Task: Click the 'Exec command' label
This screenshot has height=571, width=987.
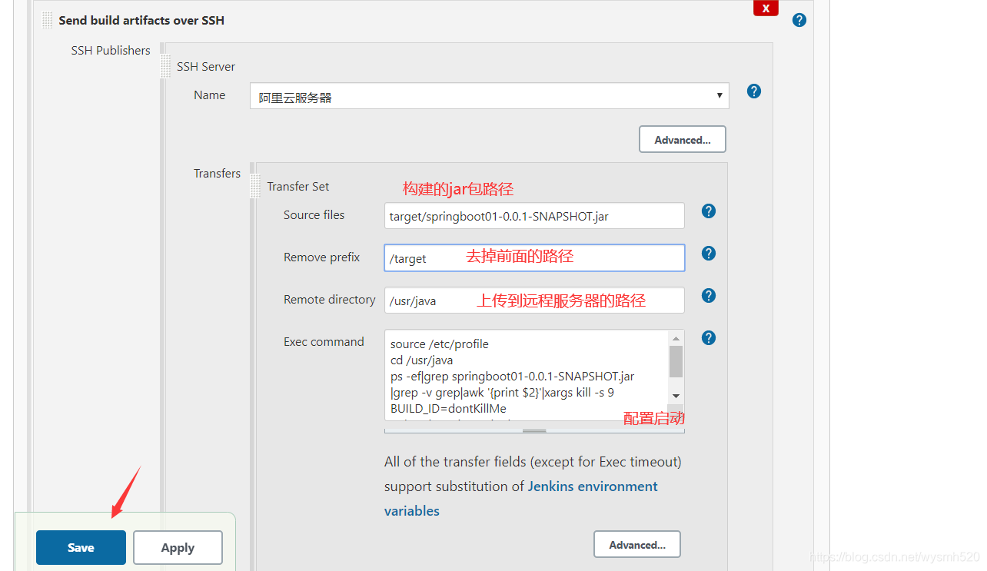Action: (324, 342)
